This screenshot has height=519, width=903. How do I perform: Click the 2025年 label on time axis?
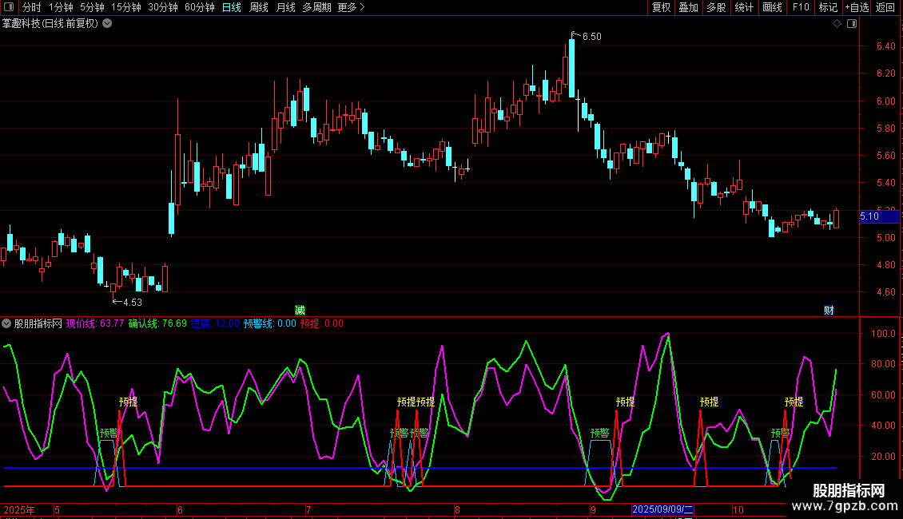(19, 509)
